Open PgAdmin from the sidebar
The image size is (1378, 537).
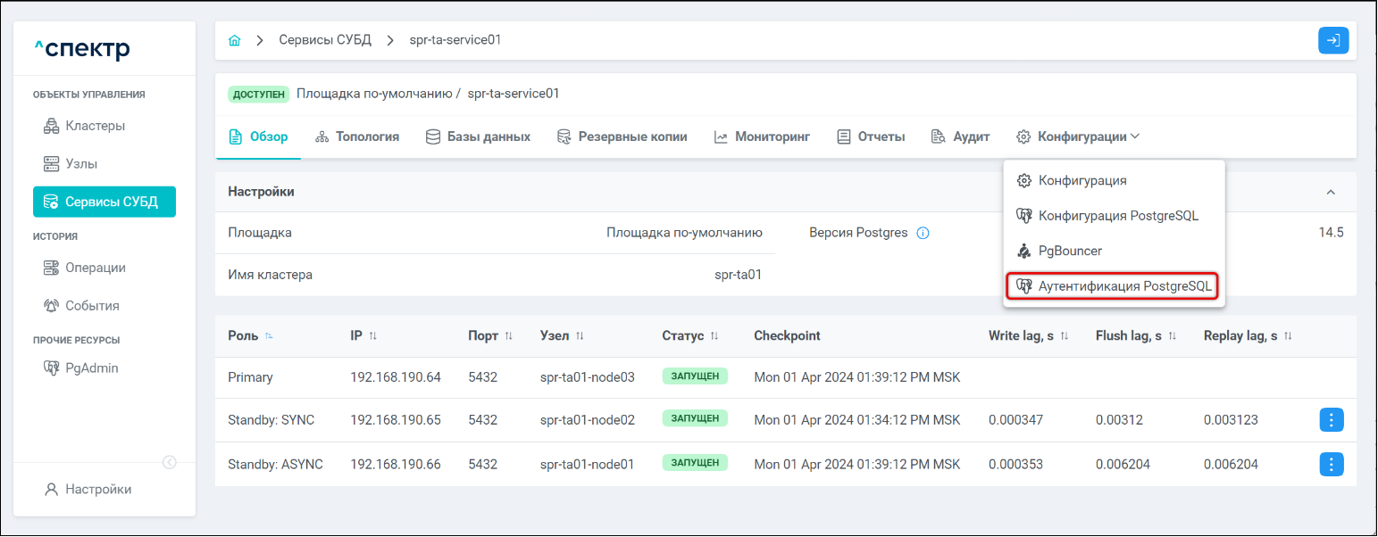[91, 368]
